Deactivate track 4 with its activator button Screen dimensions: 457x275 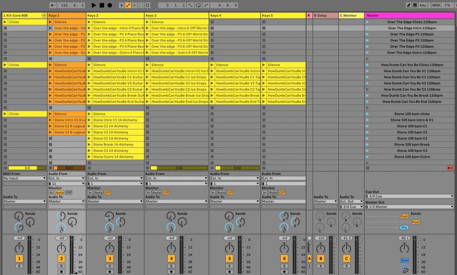[x=171, y=258]
